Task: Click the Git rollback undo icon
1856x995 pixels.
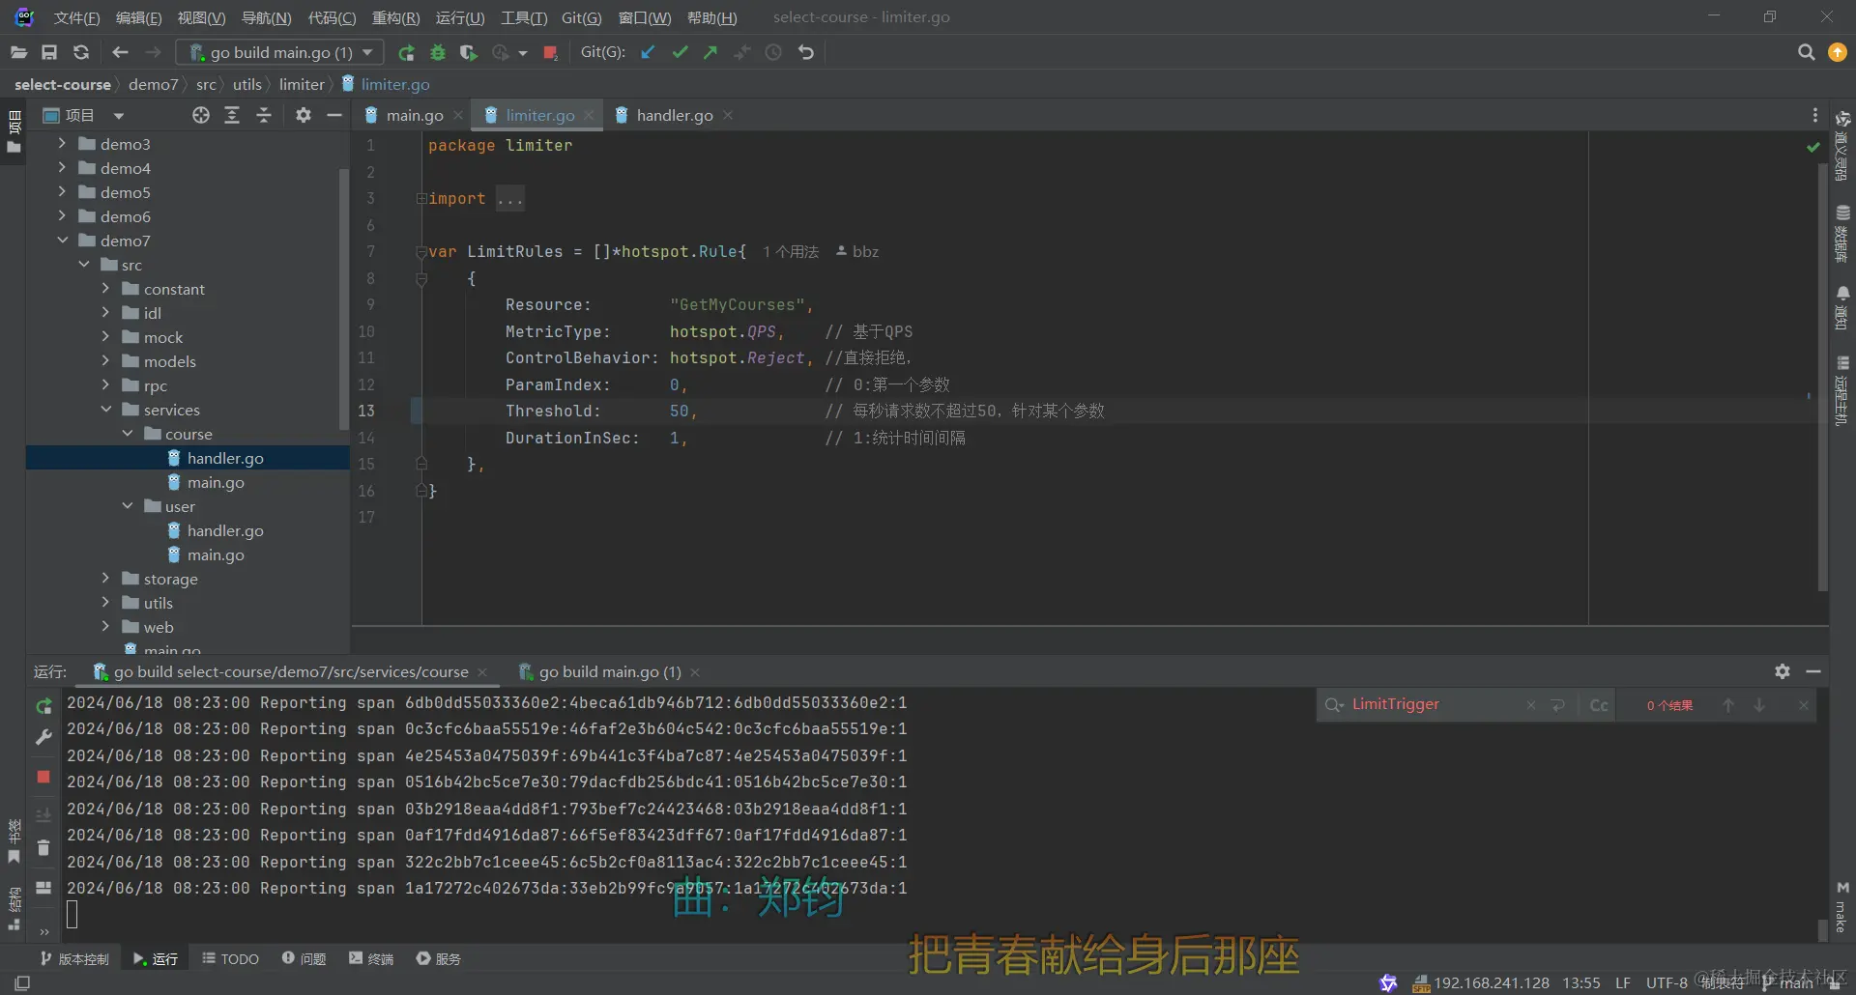Action: pos(806,52)
